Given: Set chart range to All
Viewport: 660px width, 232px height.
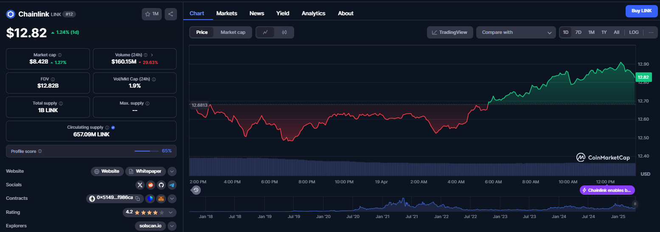Looking at the screenshot, I should click(x=617, y=32).
